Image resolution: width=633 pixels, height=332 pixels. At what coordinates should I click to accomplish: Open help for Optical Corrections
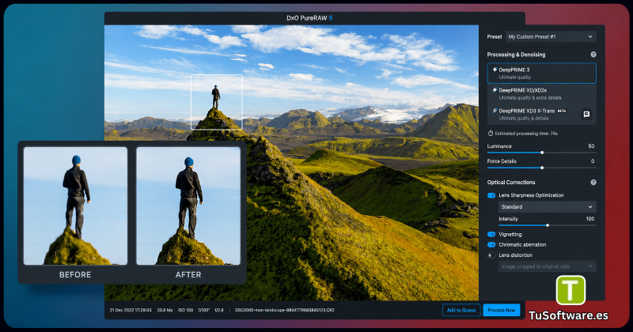593,183
